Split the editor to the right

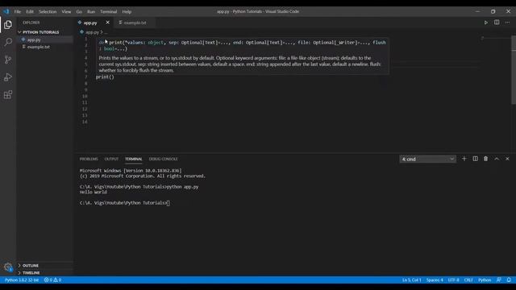(x=497, y=23)
